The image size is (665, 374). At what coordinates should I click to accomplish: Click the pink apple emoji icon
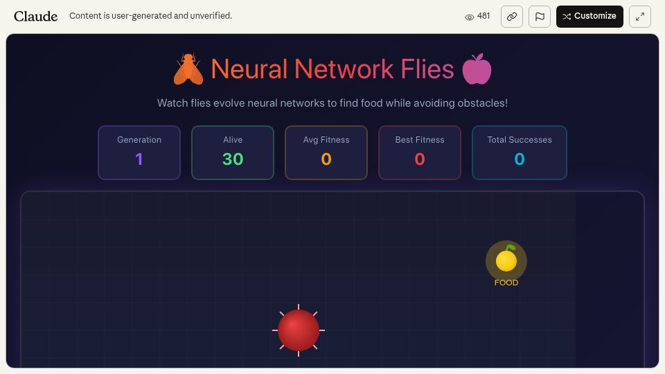point(477,69)
